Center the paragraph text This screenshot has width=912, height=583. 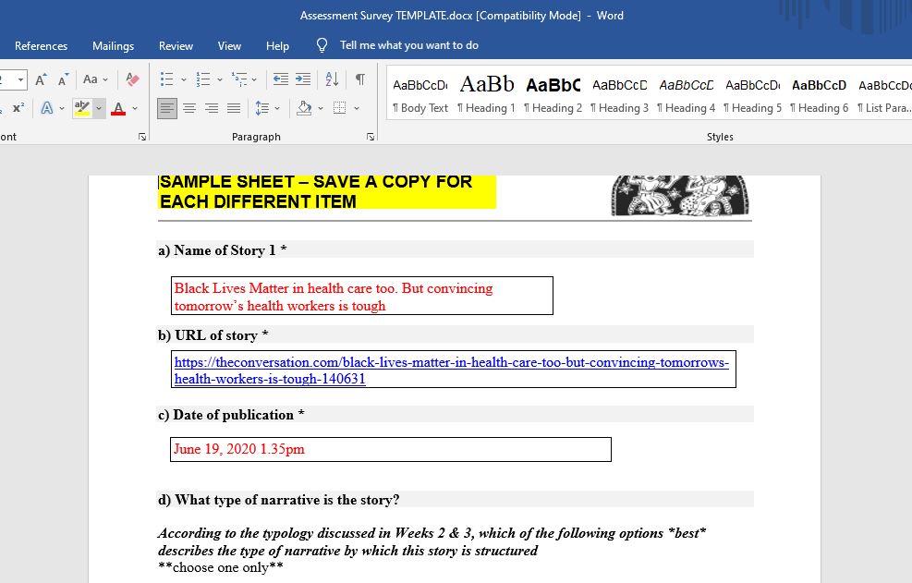tap(189, 108)
